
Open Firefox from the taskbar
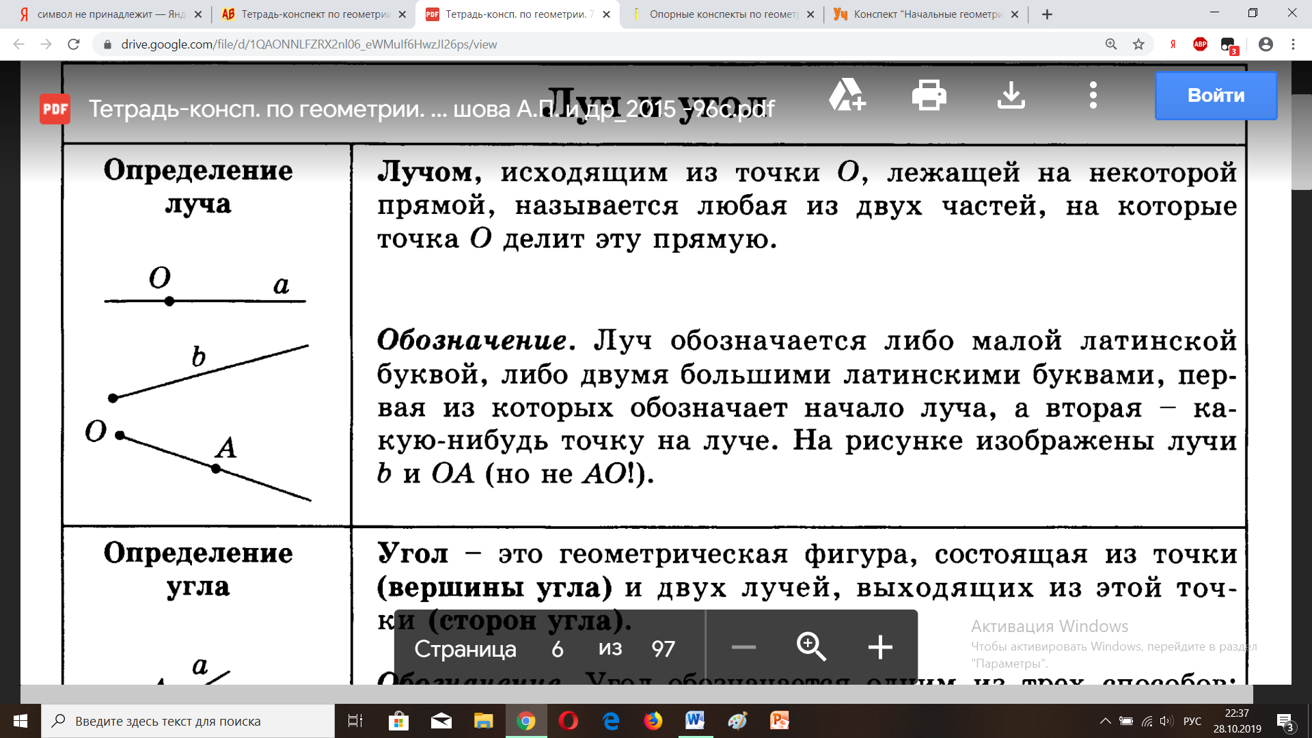(x=653, y=721)
